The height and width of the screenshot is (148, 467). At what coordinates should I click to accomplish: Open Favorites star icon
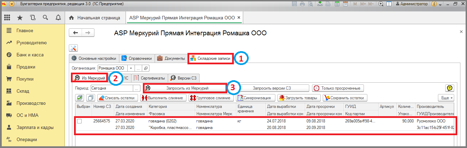click(20, 18)
